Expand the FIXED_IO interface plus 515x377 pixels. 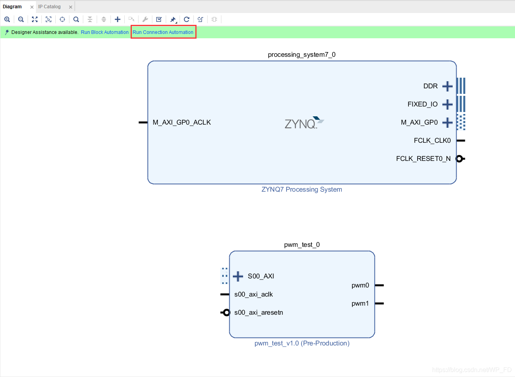[448, 104]
